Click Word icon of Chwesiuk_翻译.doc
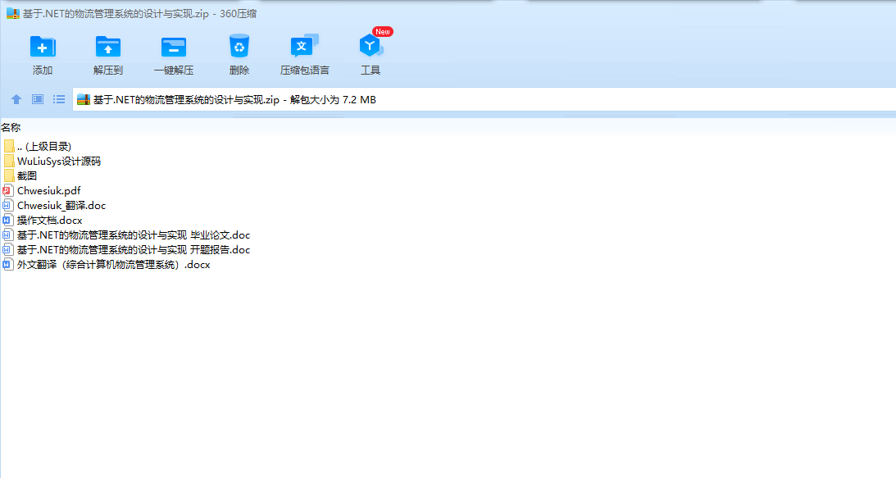Viewport: 896px width, 478px height. (x=7, y=206)
